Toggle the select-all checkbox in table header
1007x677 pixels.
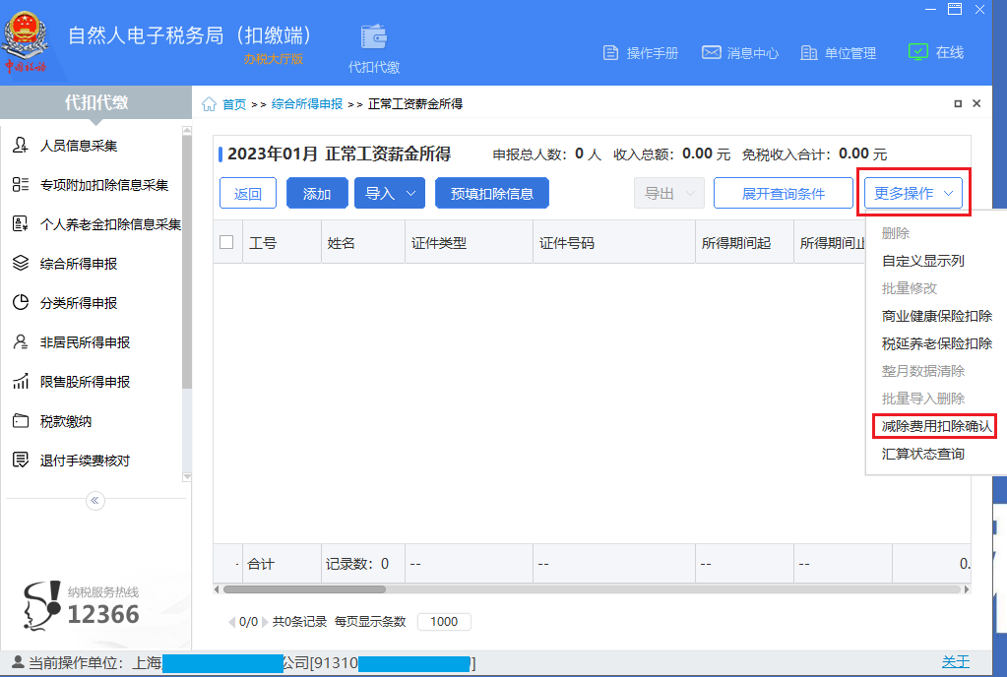point(226,241)
